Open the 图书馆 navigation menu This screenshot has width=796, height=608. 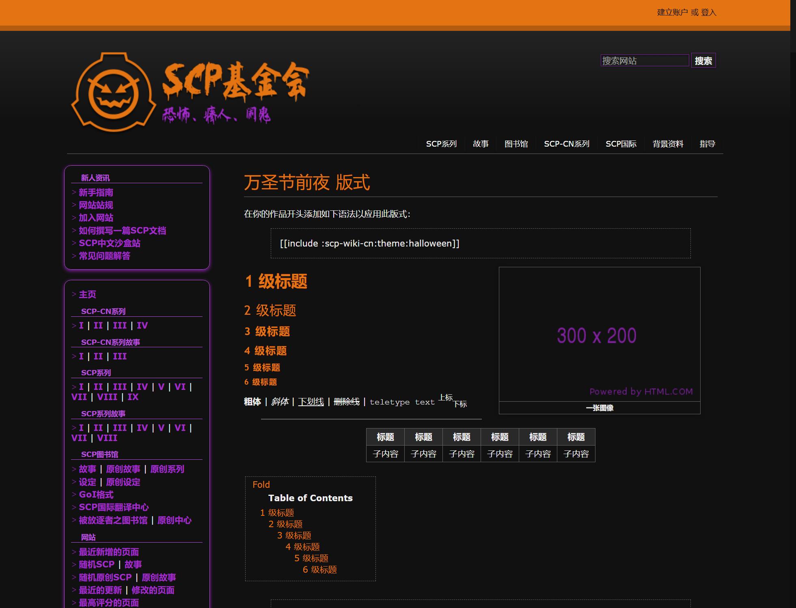516,144
